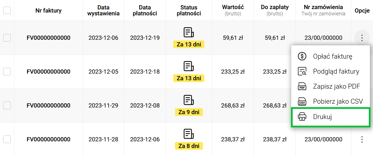Open options menu for 2023-11-28 invoice
Image resolution: width=373 pixels, height=156 pixels.
point(362,139)
